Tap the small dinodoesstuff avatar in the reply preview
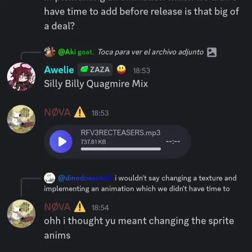Image resolution: width=252 pixels, height=252 pixels. click(x=49, y=178)
